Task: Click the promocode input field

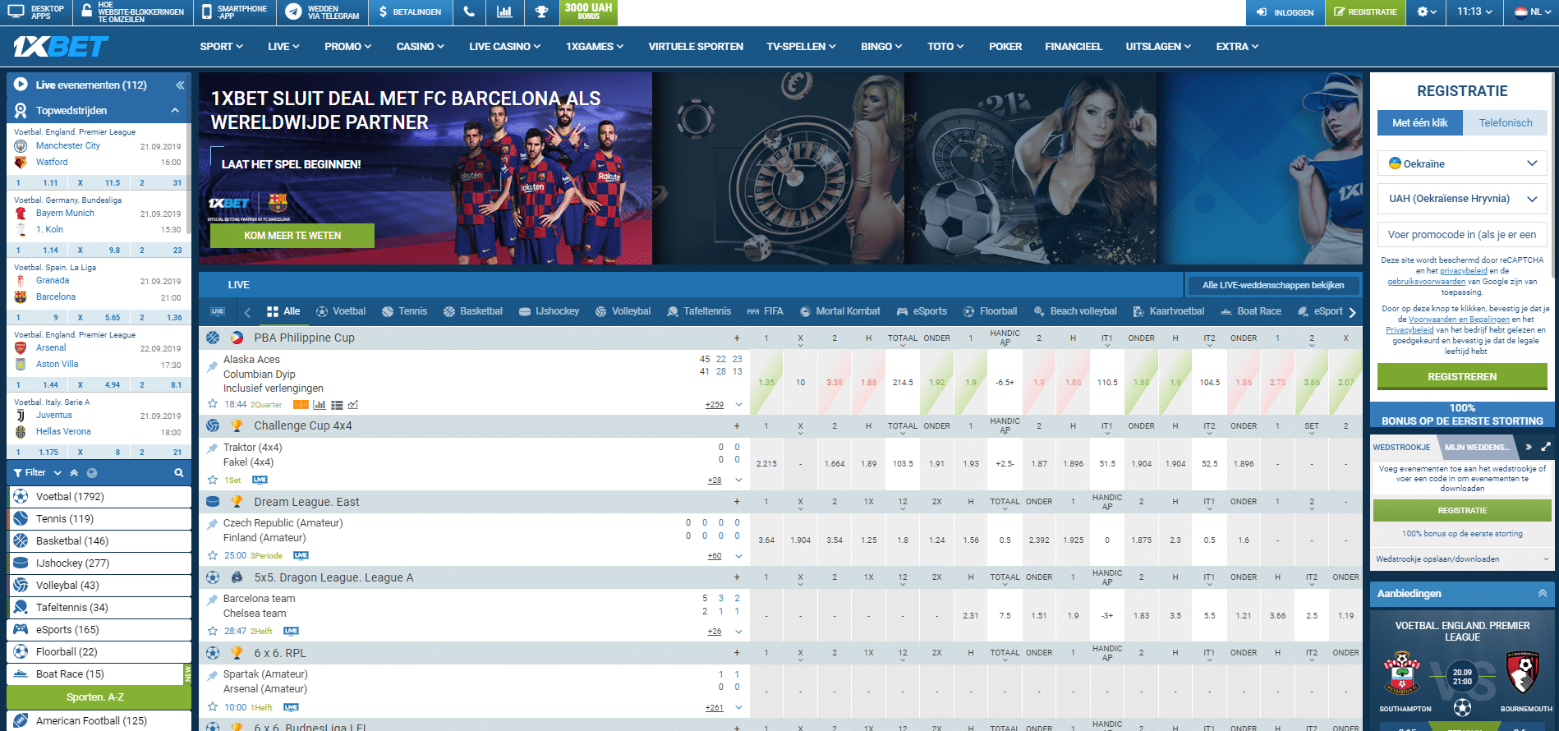Action: pyautogui.click(x=1461, y=235)
